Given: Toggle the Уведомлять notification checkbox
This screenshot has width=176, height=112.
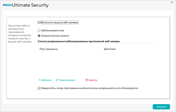Looking at the screenshot, I should point(39,88).
